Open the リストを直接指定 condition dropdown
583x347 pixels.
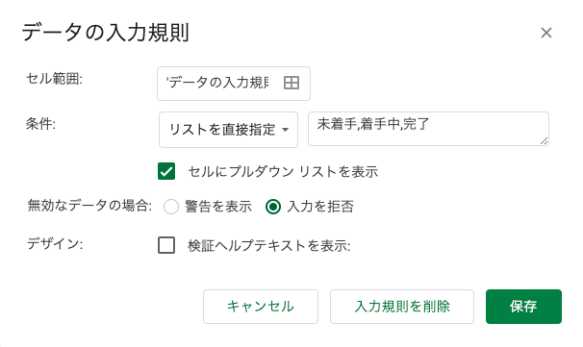coord(228,130)
